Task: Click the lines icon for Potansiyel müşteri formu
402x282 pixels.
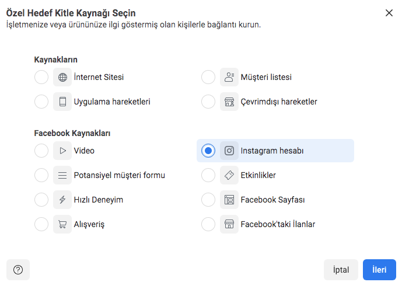Action: point(62,175)
